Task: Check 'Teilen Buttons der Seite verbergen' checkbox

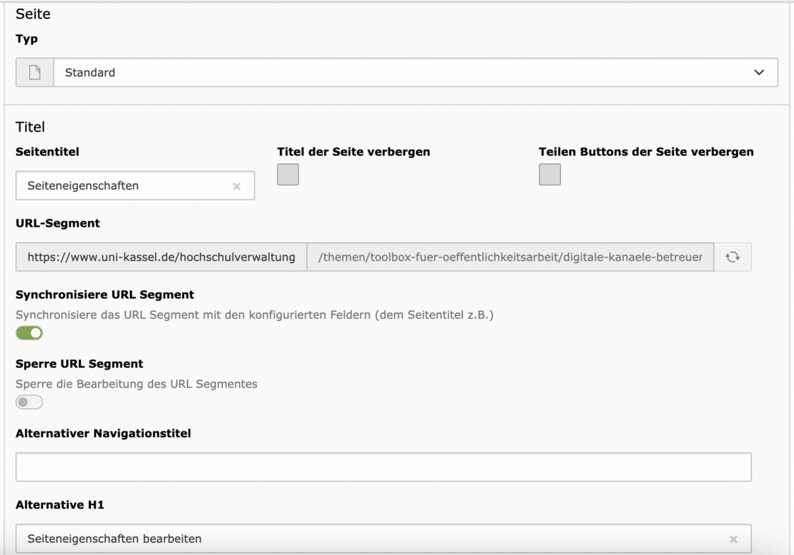Action: [x=549, y=175]
